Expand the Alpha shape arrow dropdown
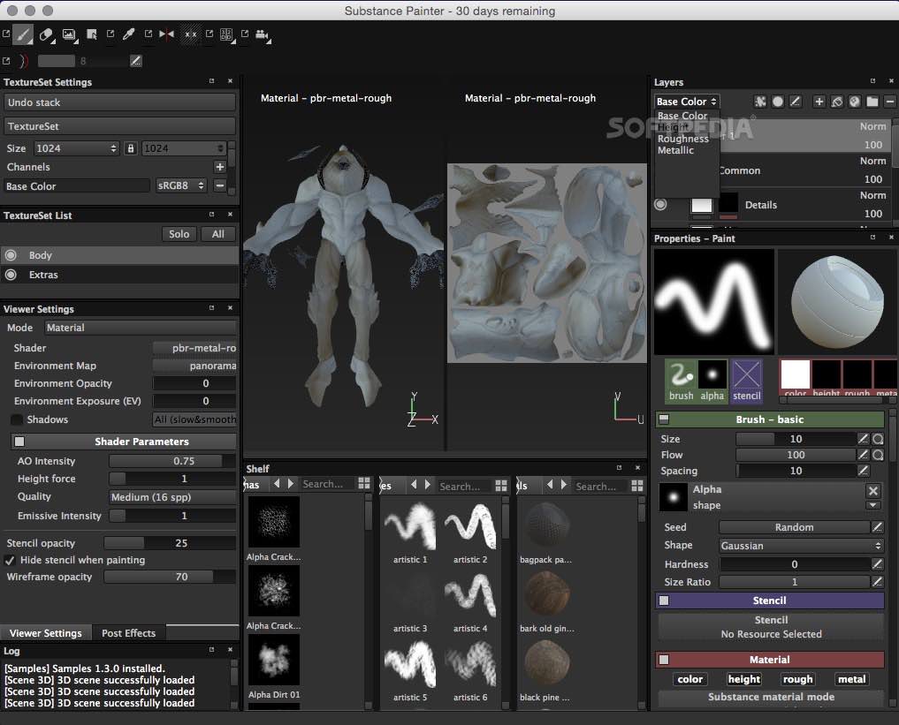Viewport: 899px width, 725px height. (873, 505)
